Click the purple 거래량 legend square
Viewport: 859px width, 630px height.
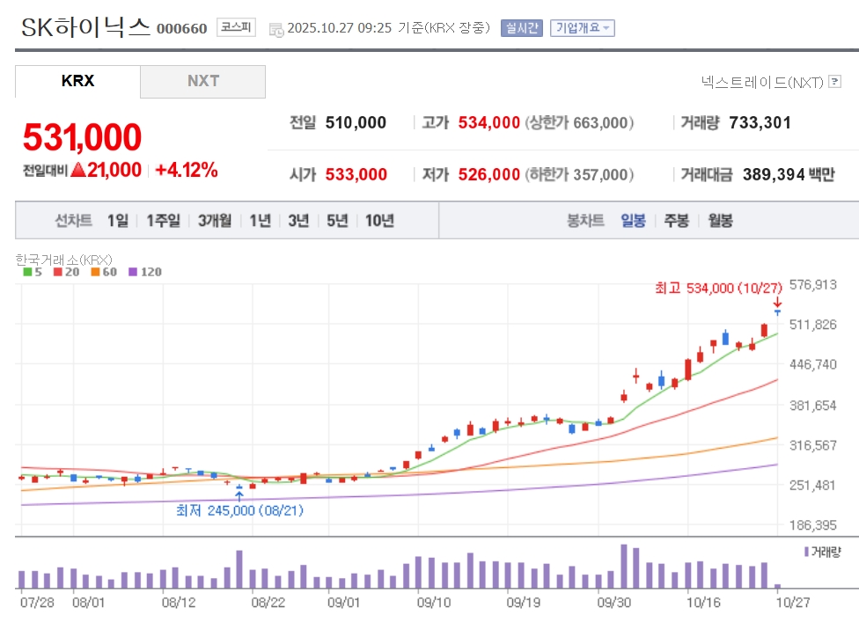[806, 552]
